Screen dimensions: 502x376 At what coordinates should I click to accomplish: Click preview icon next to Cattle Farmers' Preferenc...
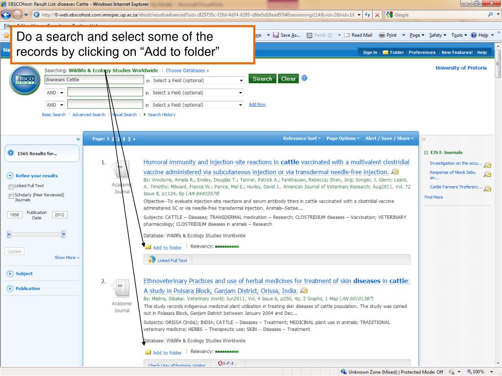(487, 188)
